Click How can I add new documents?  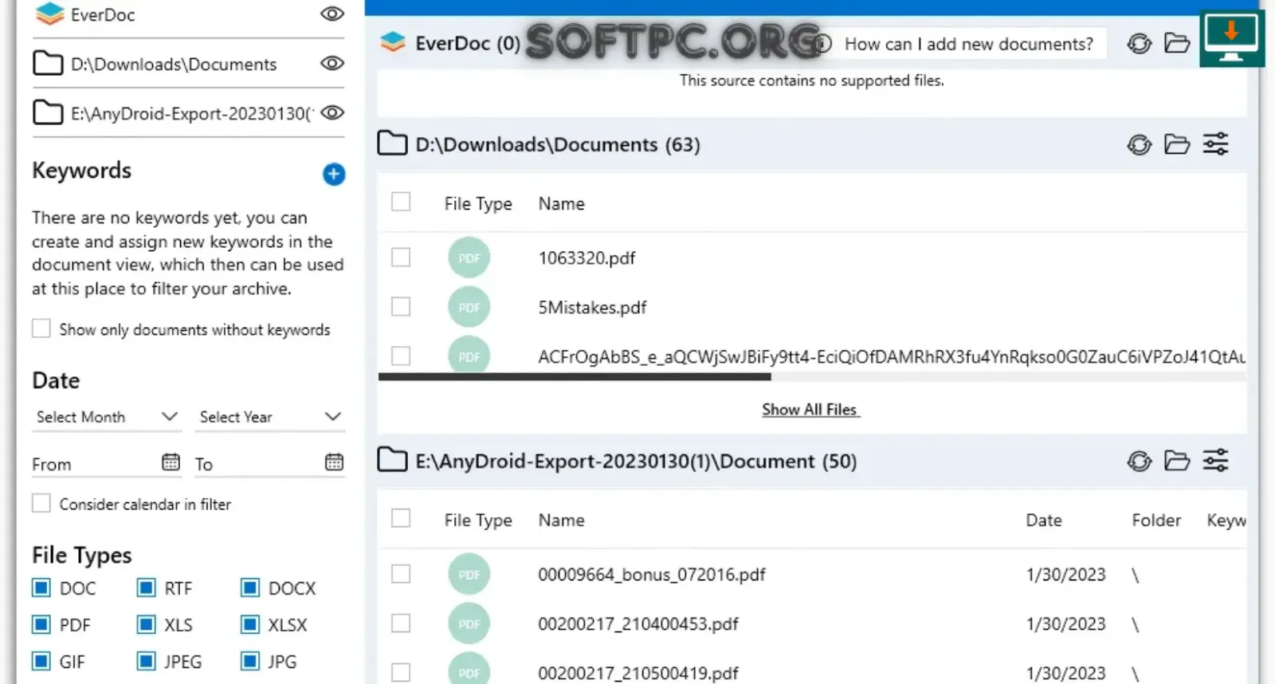[x=969, y=44]
